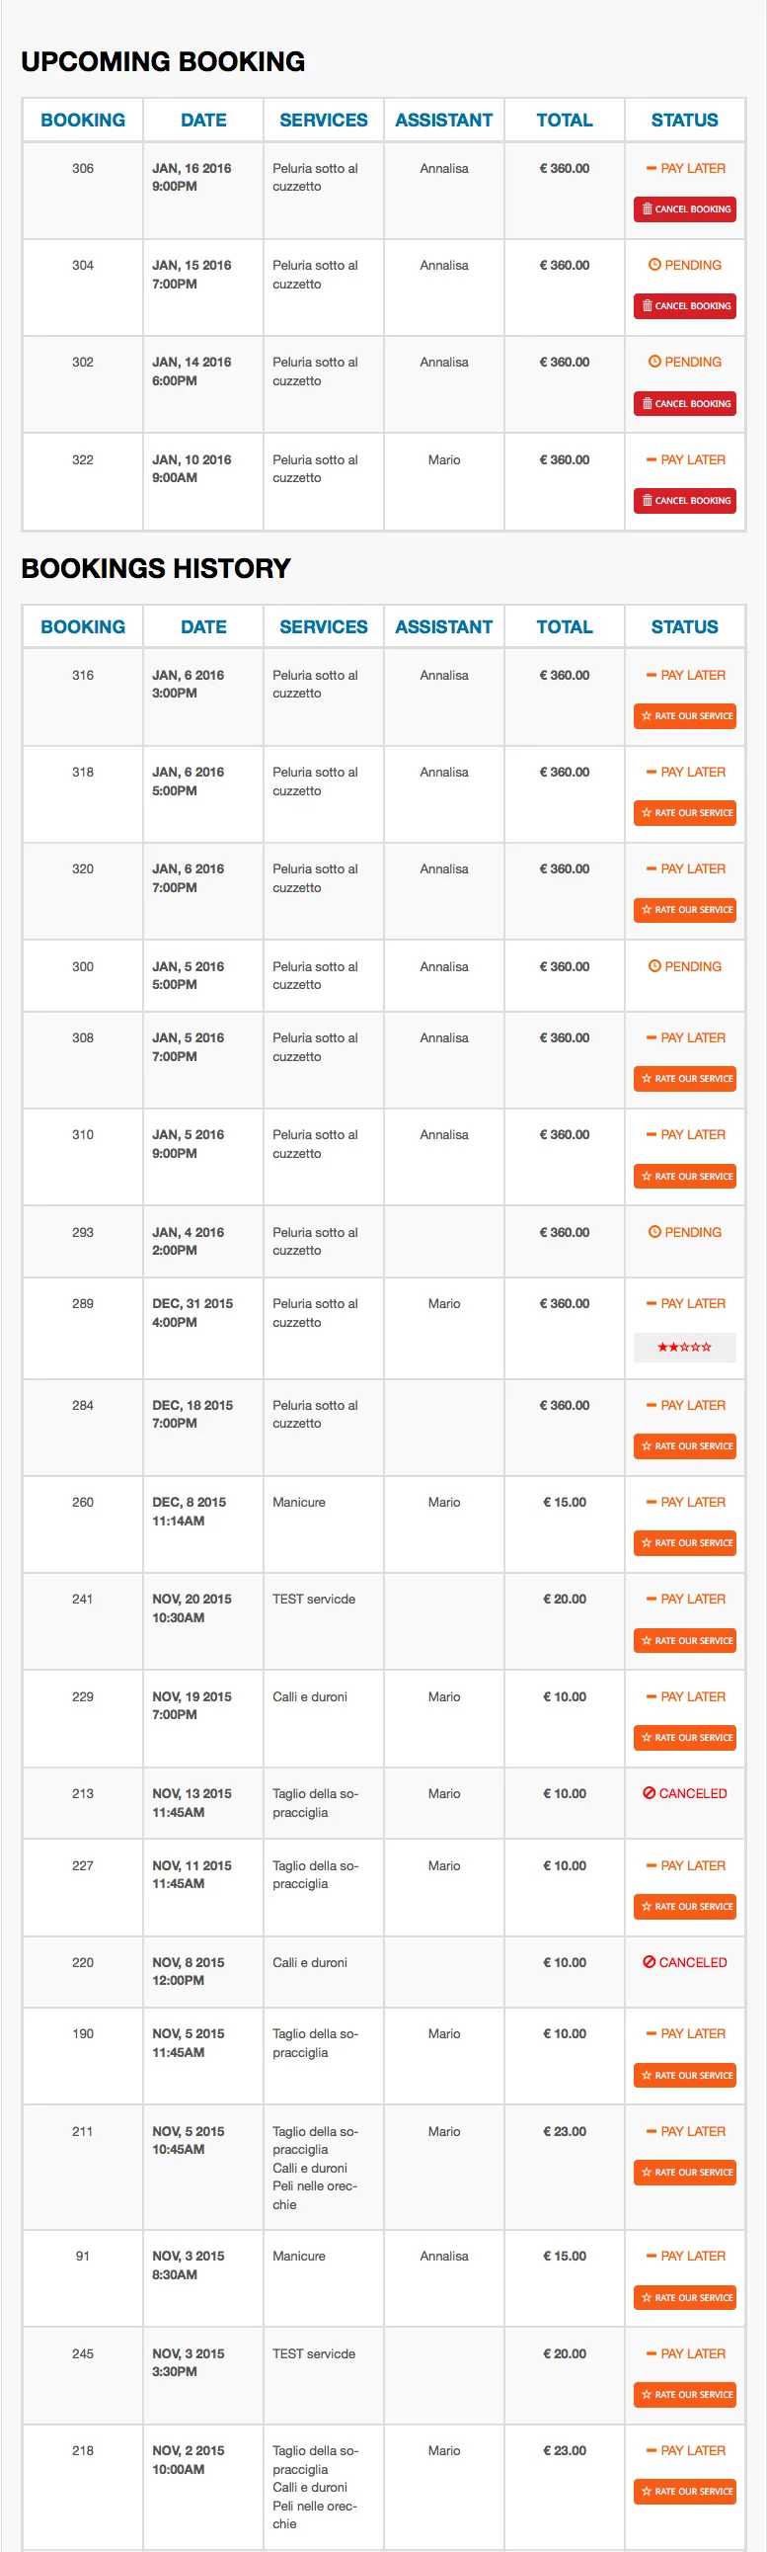767x2552 pixels.
Task: Cancel booking 322 with Mario
Action: [x=685, y=500]
